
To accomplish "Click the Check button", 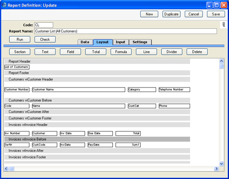I will (45, 39).
